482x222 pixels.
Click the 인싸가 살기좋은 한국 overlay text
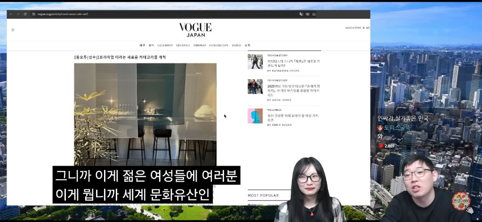pos(403,119)
